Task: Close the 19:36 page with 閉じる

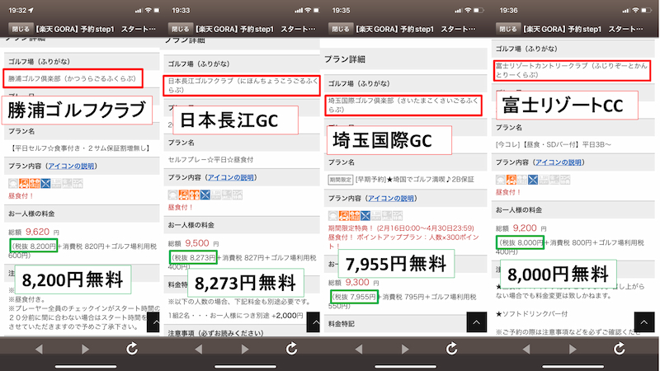Action: [507, 29]
